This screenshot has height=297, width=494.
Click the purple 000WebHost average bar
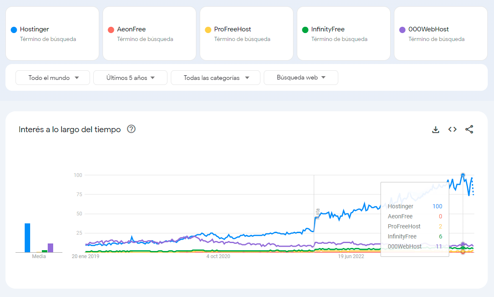point(50,248)
